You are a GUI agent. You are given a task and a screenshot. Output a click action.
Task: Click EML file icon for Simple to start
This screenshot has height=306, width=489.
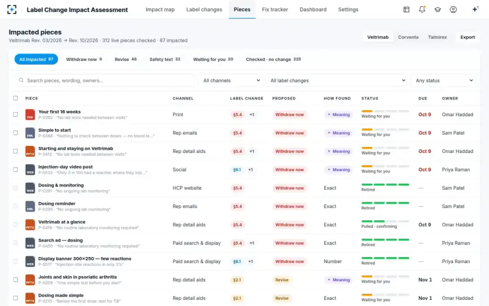[x=30, y=133]
